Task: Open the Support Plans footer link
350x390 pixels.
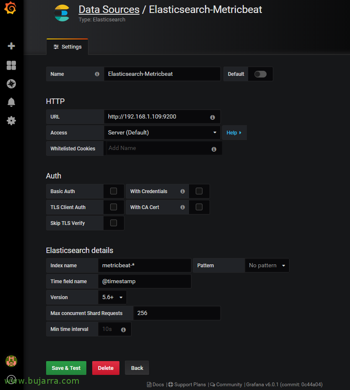Action: click(x=187, y=385)
